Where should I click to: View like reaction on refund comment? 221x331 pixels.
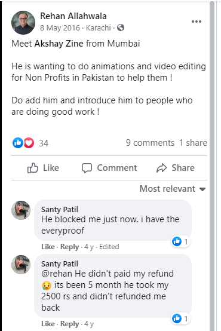[180, 318]
